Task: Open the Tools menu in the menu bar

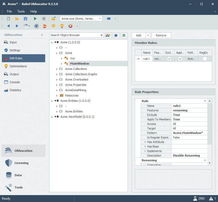Action: 21,11
